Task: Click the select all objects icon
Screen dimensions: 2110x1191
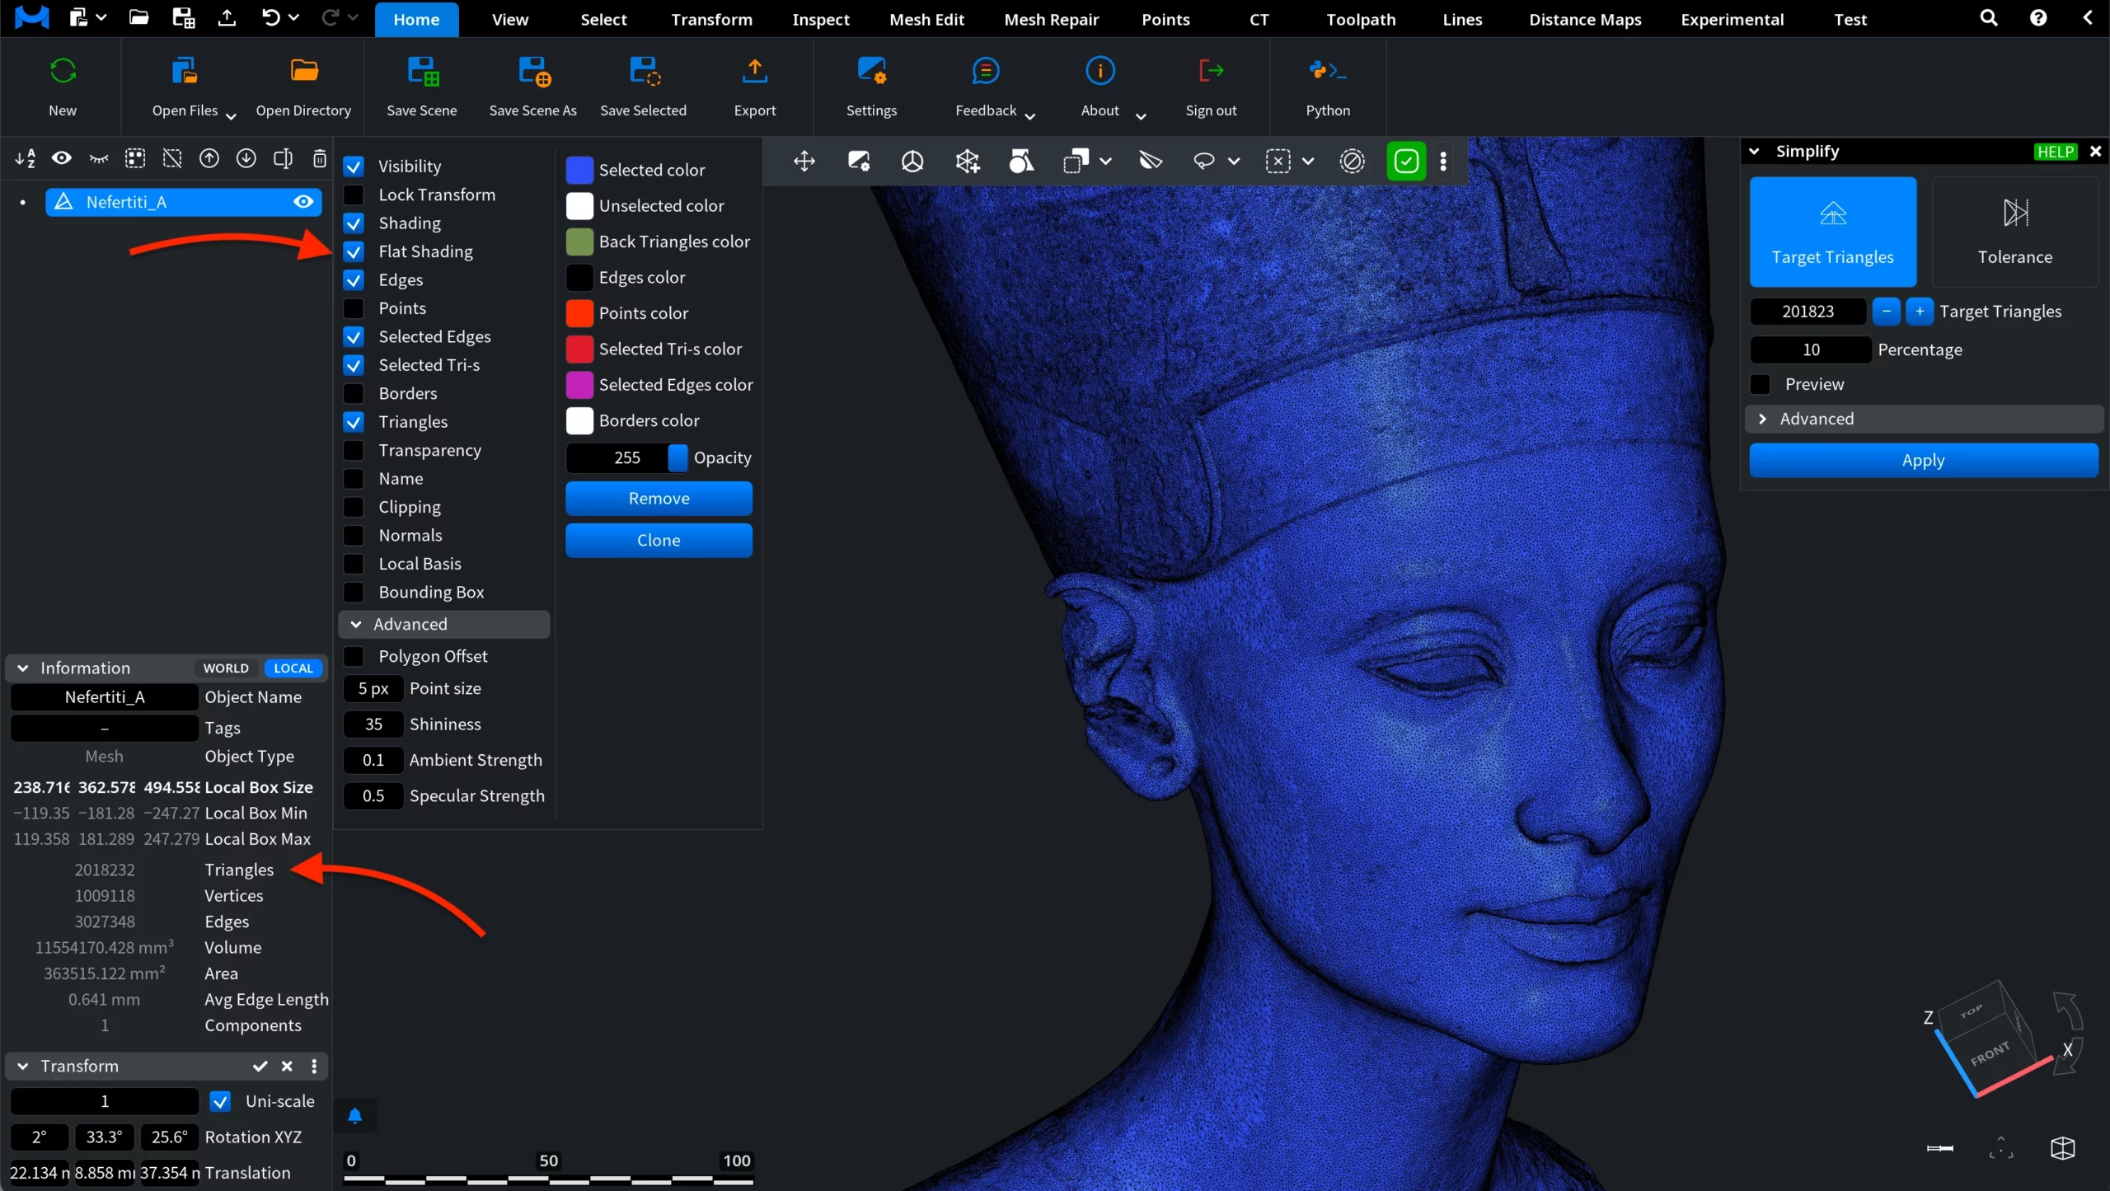Action: (x=135, y=158)
